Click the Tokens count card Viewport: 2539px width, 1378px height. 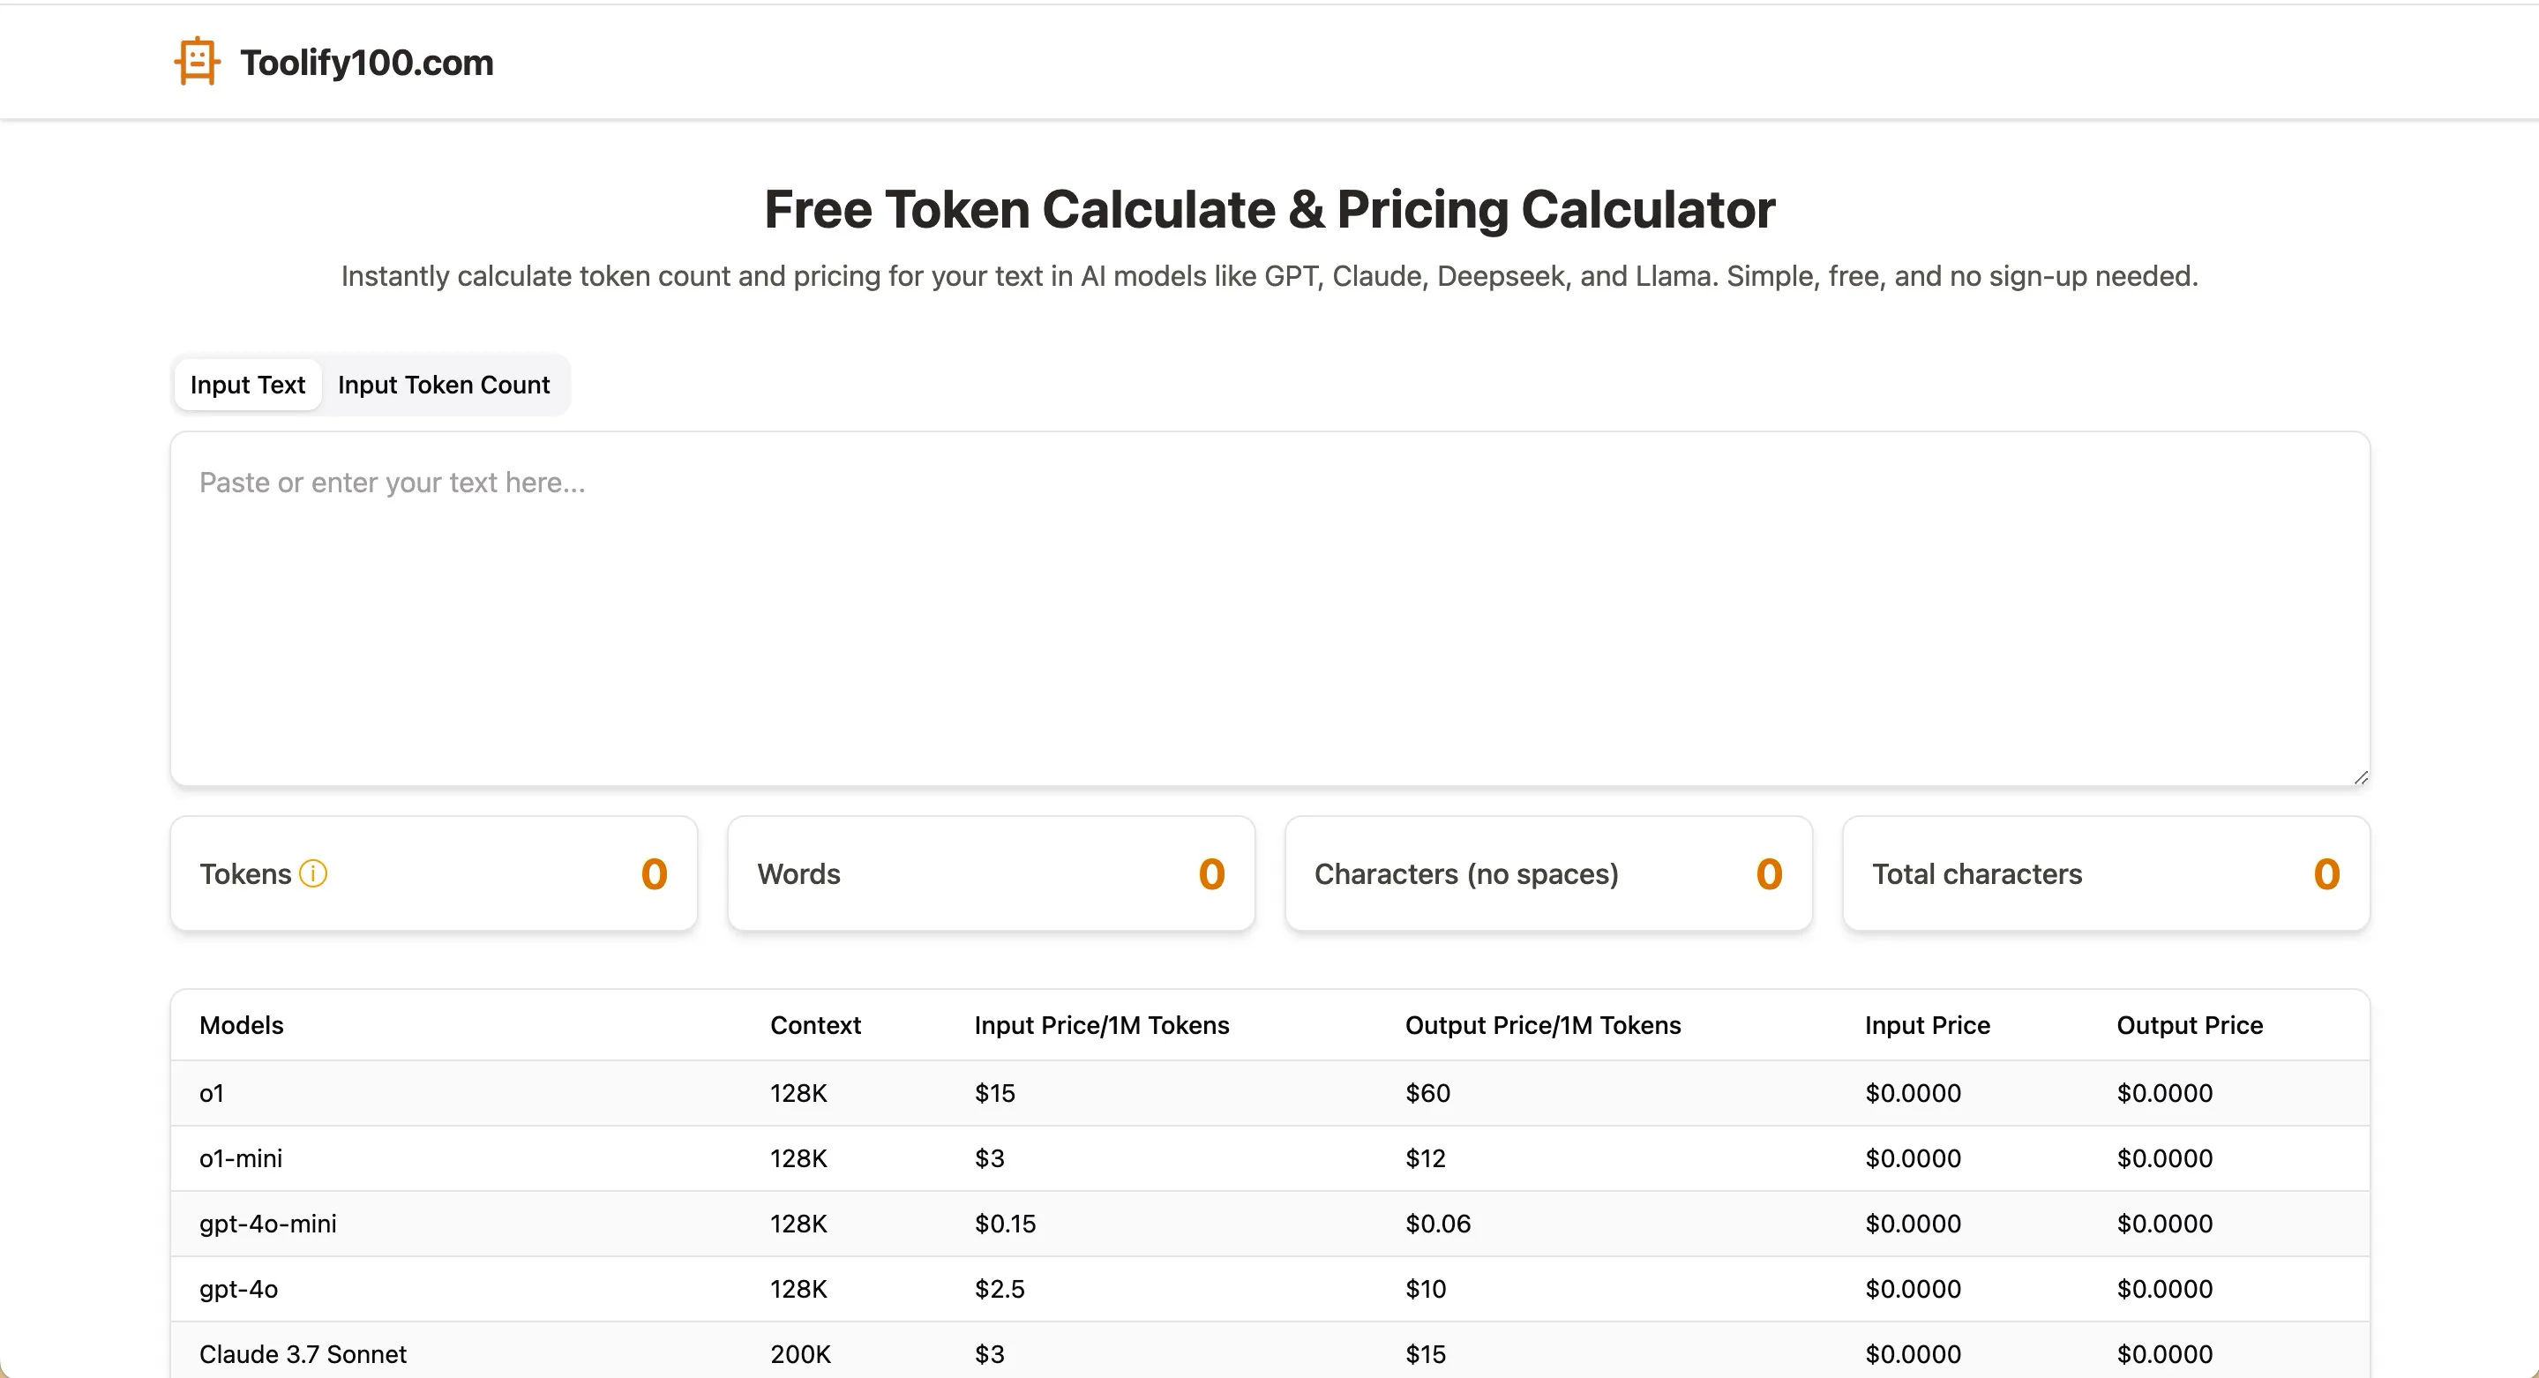tap(434, 873)
